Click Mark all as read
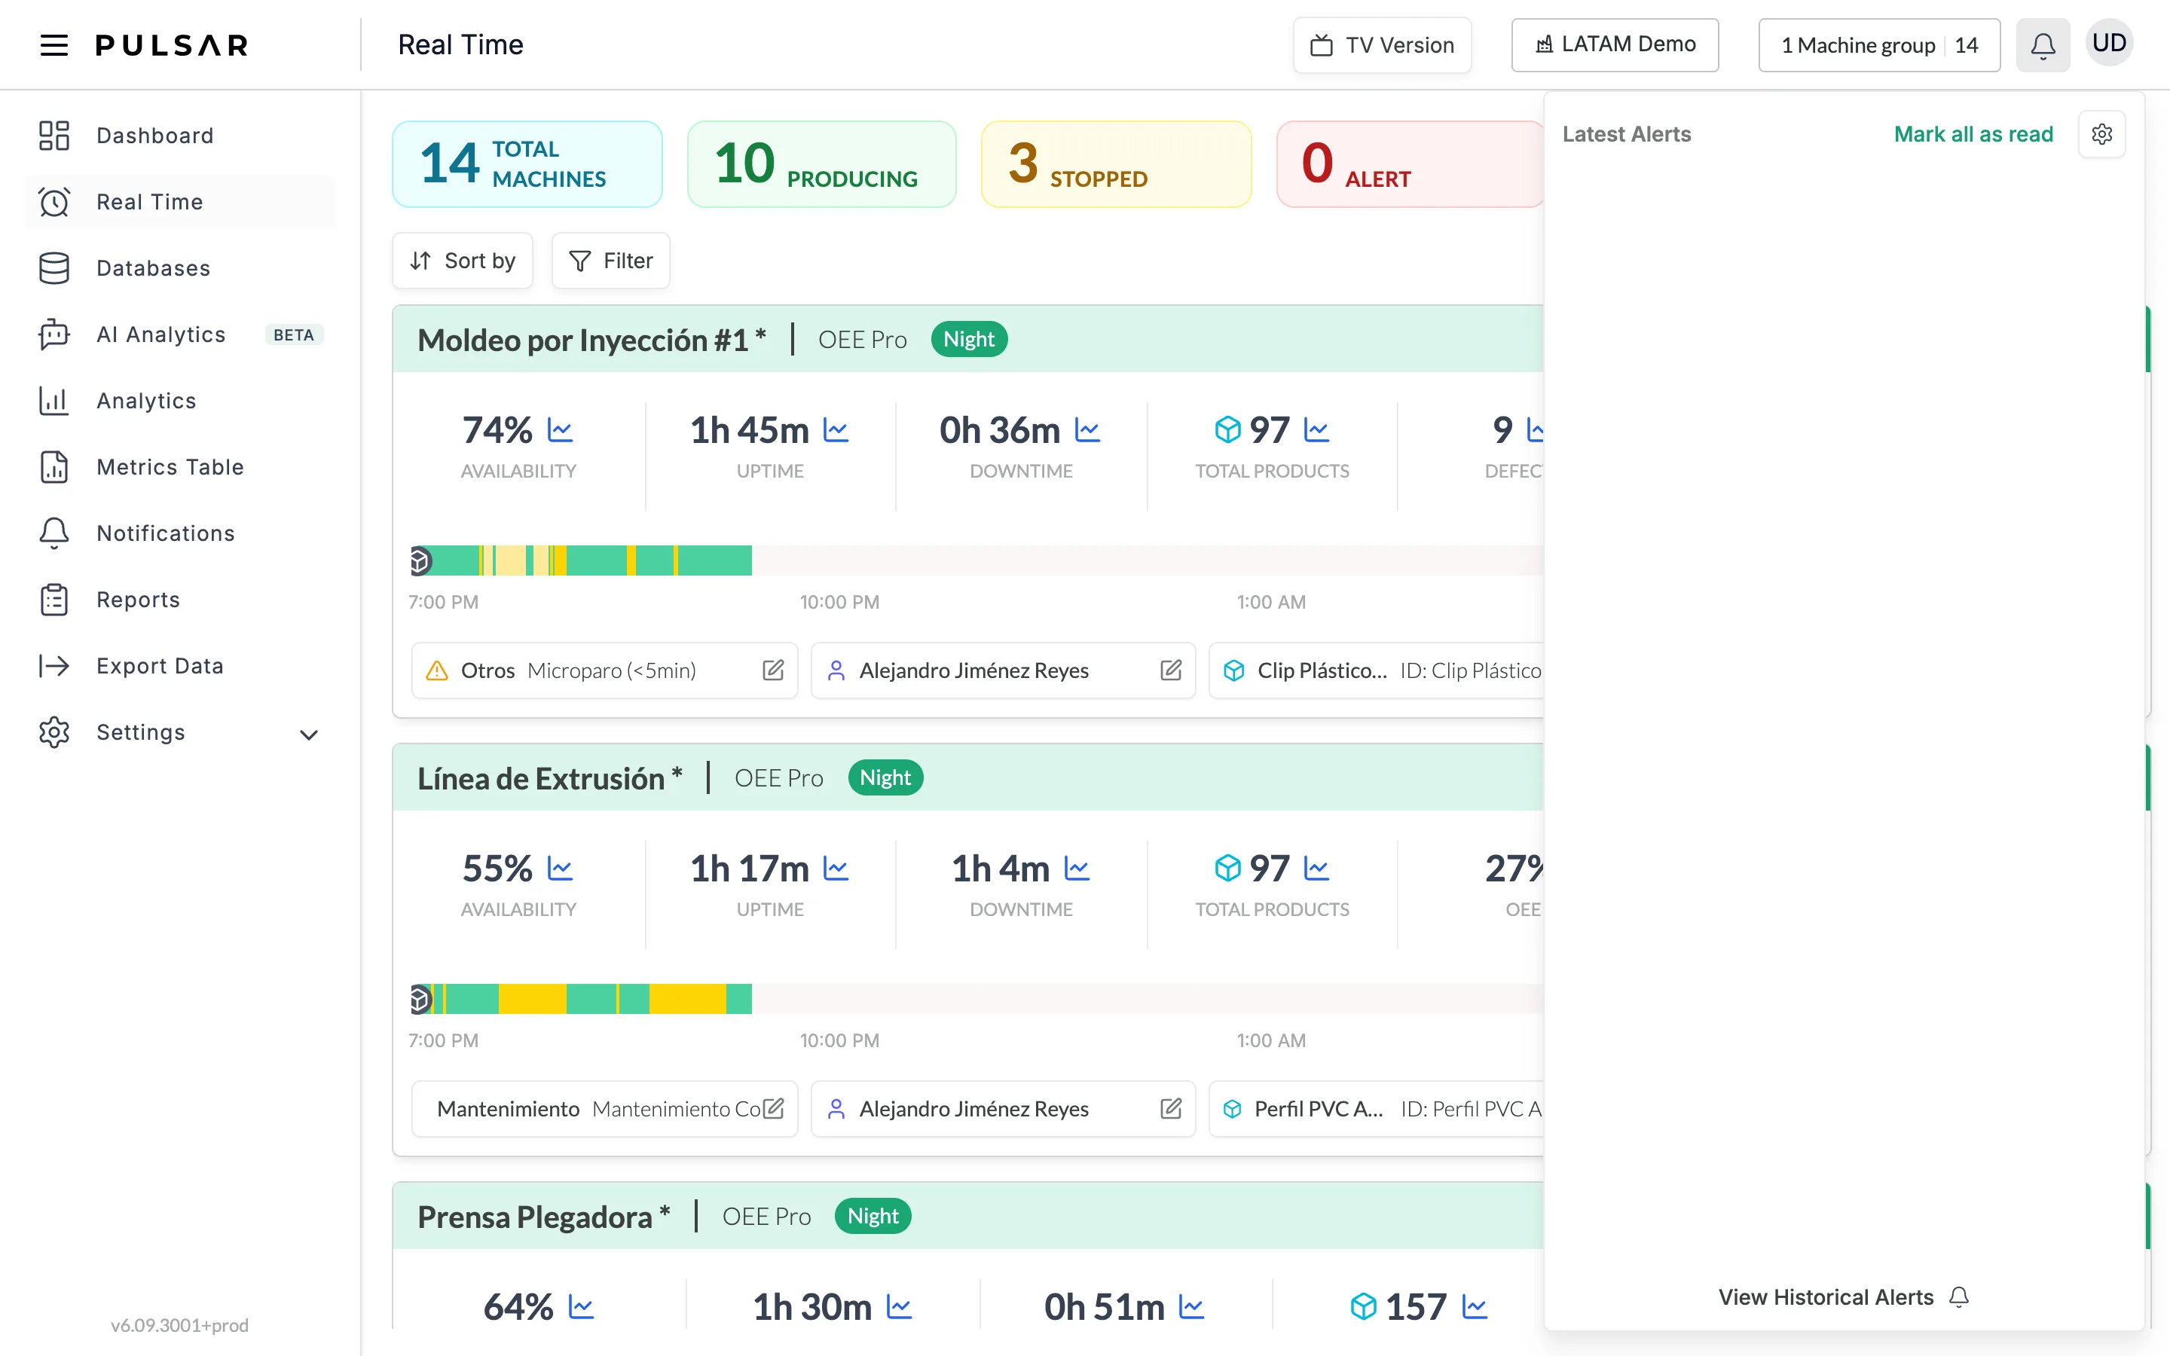 [x=1973, y=135]
